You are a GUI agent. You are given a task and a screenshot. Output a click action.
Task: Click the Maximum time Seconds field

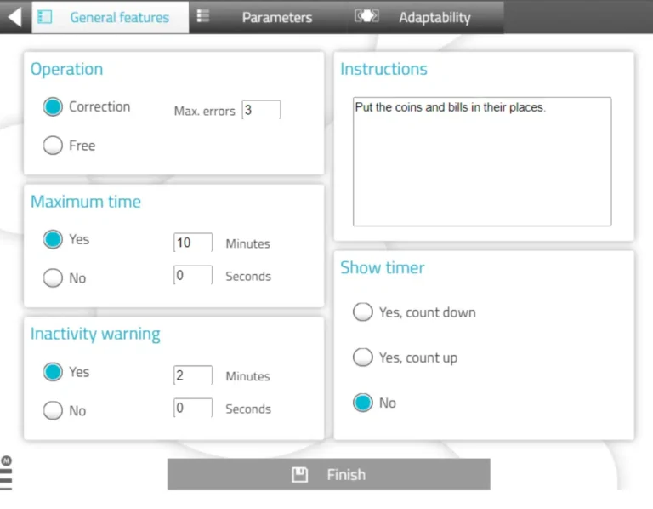tap(193, 275)
